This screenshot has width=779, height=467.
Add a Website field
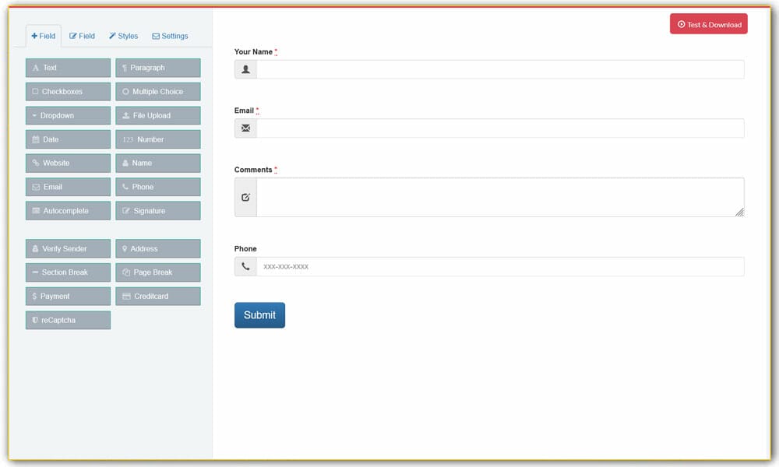click(68, 163)
